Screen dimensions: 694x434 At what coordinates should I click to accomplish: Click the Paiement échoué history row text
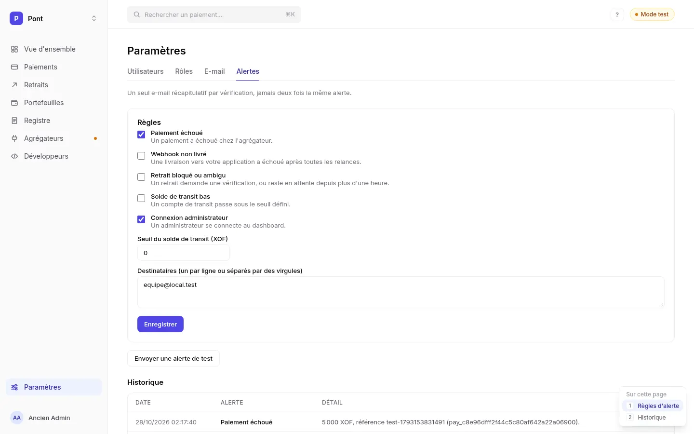pos(246,422)
